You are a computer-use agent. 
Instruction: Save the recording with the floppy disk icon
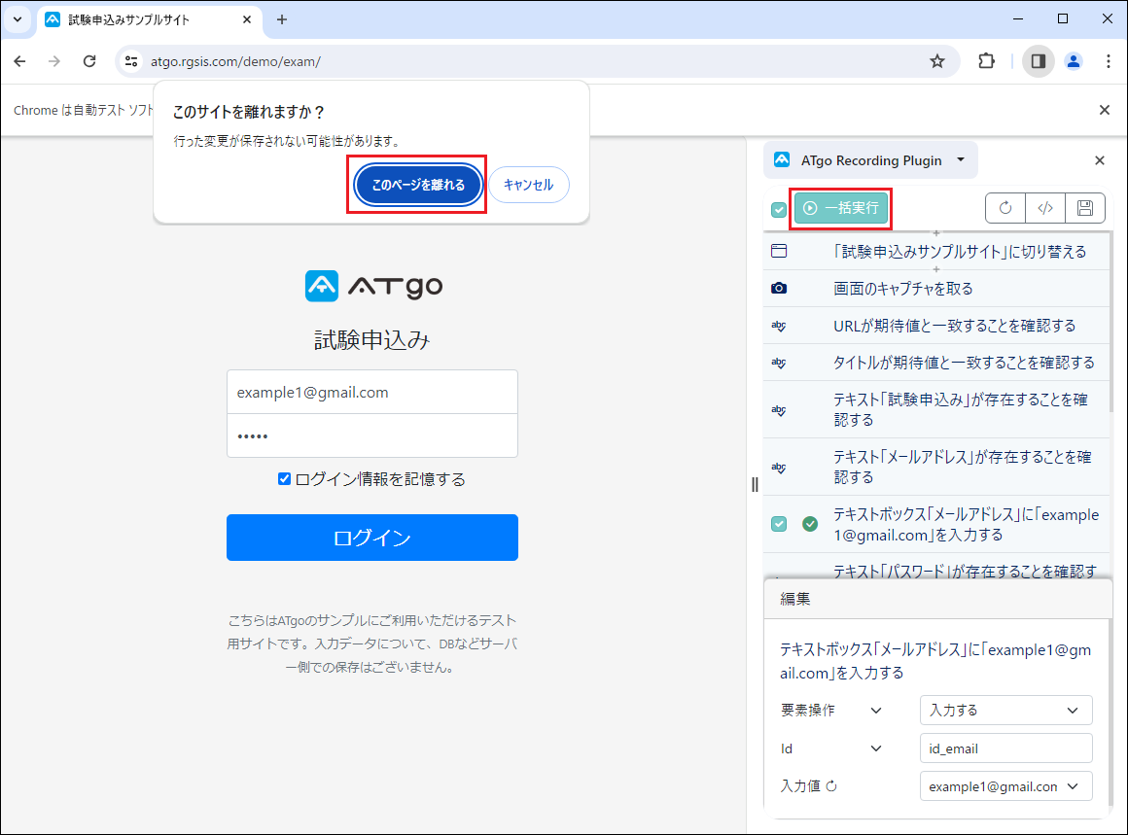click(x=1084, y=207)
